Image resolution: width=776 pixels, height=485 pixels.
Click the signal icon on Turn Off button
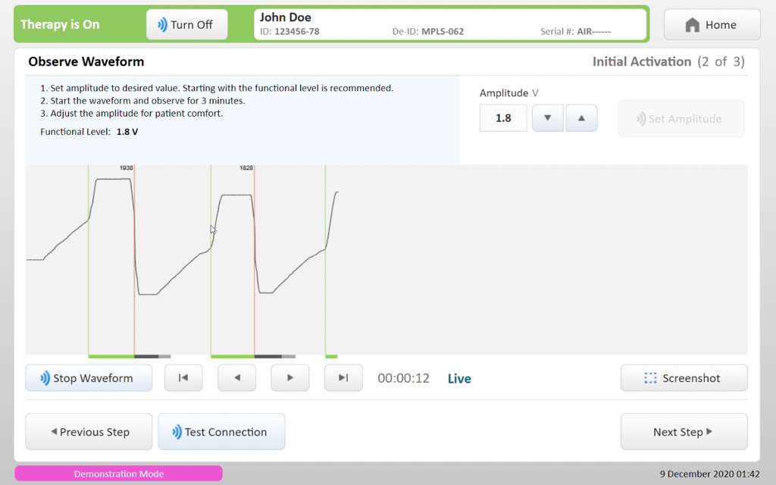click(x=162, y=25)
